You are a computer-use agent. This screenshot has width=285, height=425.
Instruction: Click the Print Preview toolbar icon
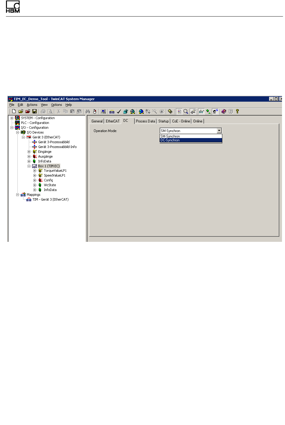tap(50, 112)
